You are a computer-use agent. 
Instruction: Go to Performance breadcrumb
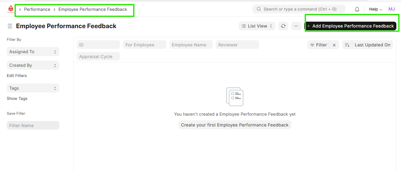37,10
